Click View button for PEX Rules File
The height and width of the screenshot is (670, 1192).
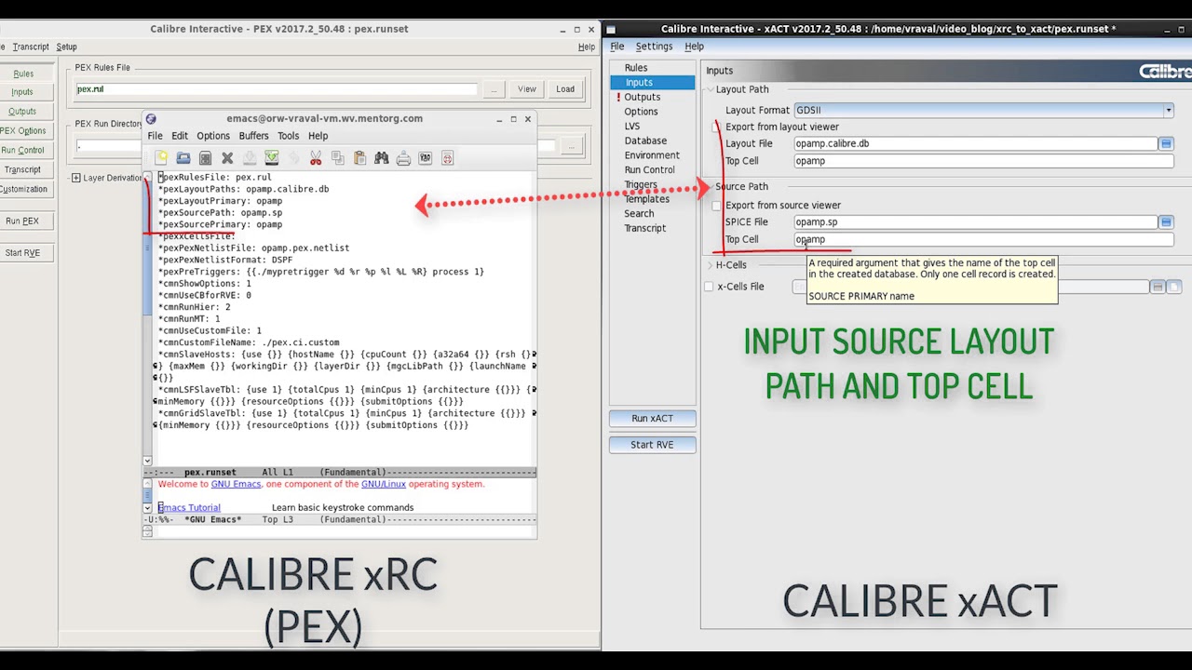[527, 89]
